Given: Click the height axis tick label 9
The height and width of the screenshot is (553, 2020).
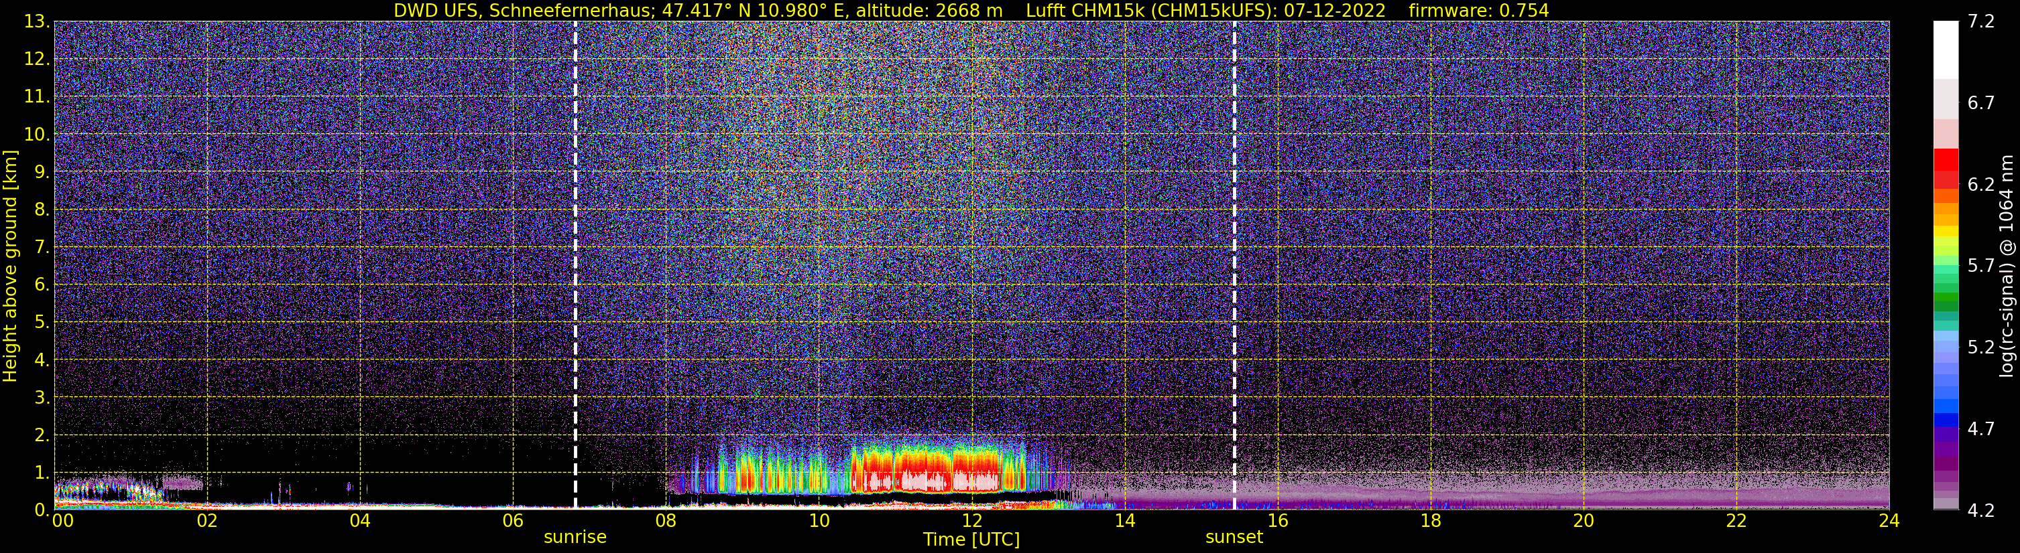Looking at the screenshot, I should click(42, 171).
